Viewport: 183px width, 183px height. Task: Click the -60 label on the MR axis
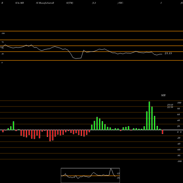coord(179,150)
